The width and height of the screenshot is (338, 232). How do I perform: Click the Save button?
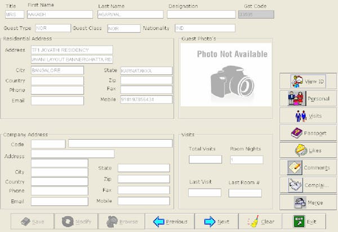[32, 221]
